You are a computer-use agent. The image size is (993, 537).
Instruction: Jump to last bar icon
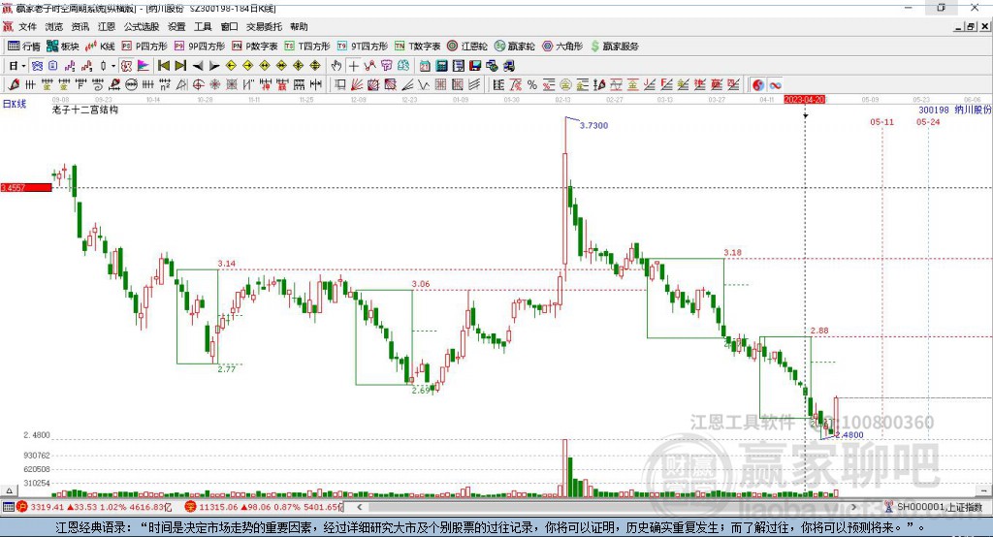tap(180, 66)
